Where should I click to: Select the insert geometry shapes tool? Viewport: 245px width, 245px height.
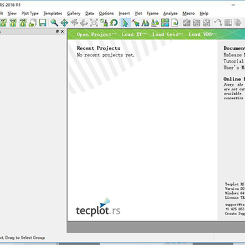[155, 22]
